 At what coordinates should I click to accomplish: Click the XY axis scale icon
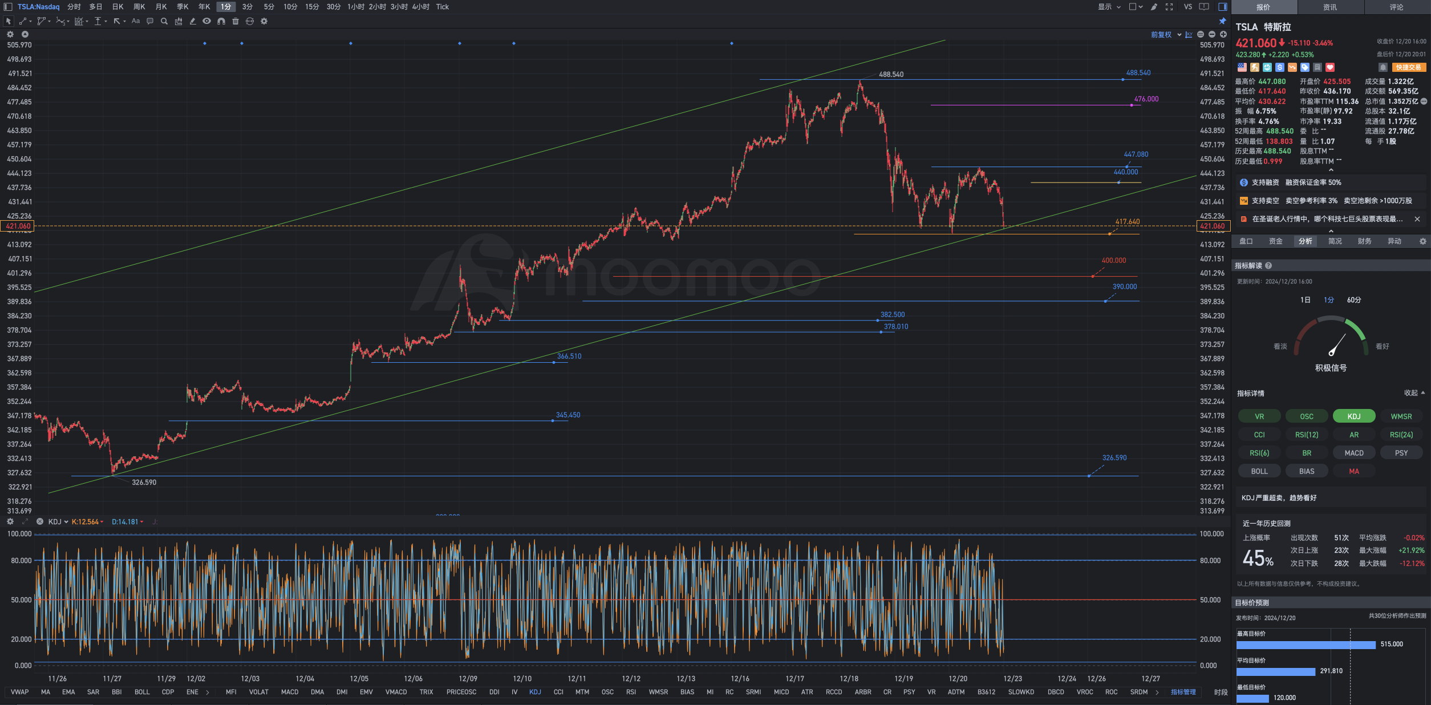(x=1189, y=35)
